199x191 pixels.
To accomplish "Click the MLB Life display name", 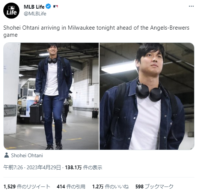I will (34, 7).
